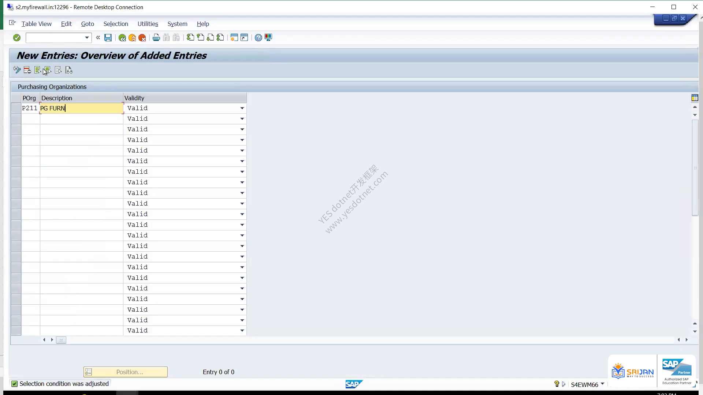
Task: Open the System menu
Action: 177,24
